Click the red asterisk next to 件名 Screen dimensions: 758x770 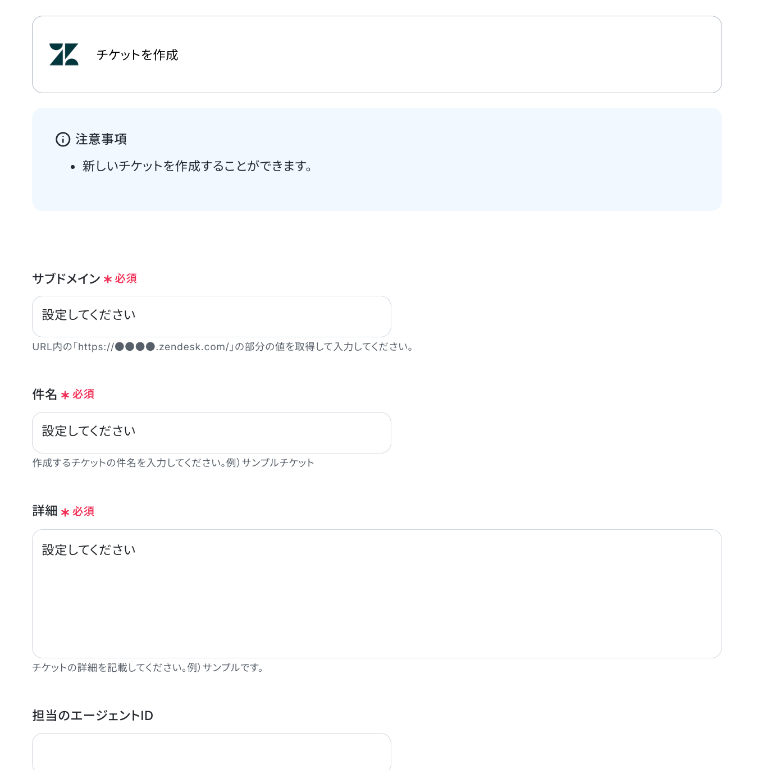tap(65, 395)
